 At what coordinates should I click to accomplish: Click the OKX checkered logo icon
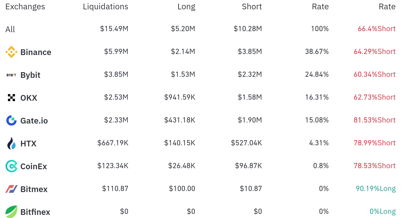point(11,98)
